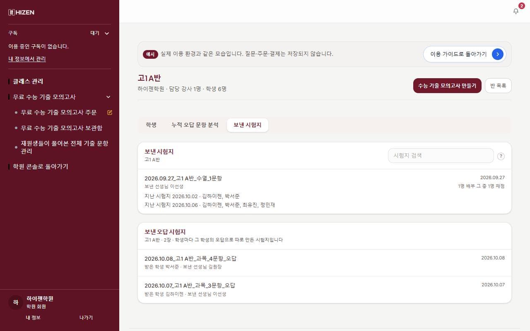This screenshot has width=530, height=331.
Task: Click the 반 목록 button
Action: 498,86
